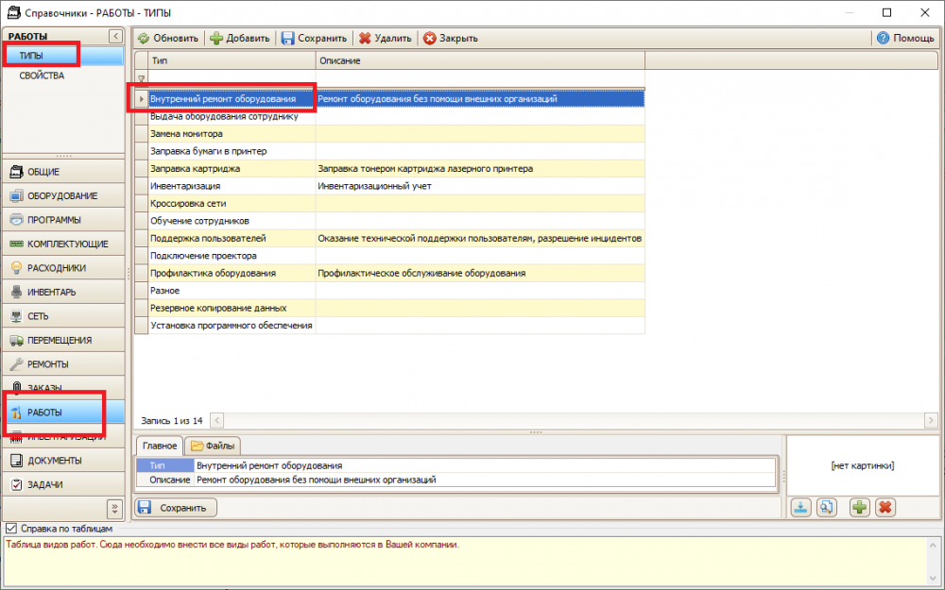Screen dimensions: 945x590
Task: Switch to the Главное tab
Action: point(160,446)
